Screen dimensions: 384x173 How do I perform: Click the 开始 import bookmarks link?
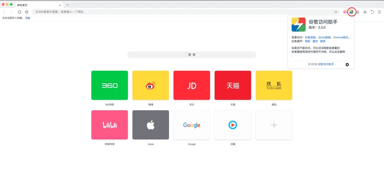[x=28, y=18]
